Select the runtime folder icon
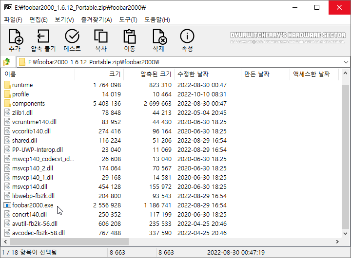This screenshot has height=258, width=351. tap(7, 85)
